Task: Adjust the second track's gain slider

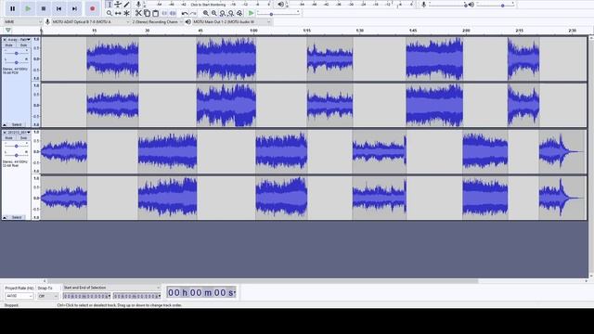Action: [16, 146]
